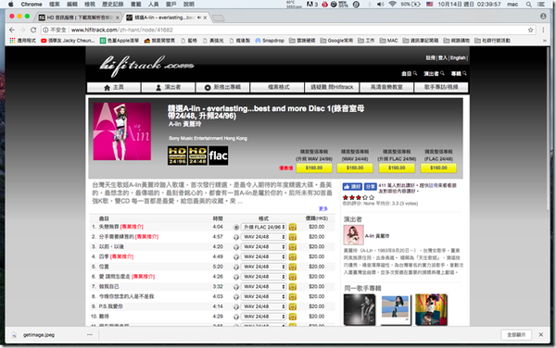The height and width of the screenshot is (348, 556).
Task: Add the 4:29 track to cart
Action: pyautogui.click(x=293, y=317)
